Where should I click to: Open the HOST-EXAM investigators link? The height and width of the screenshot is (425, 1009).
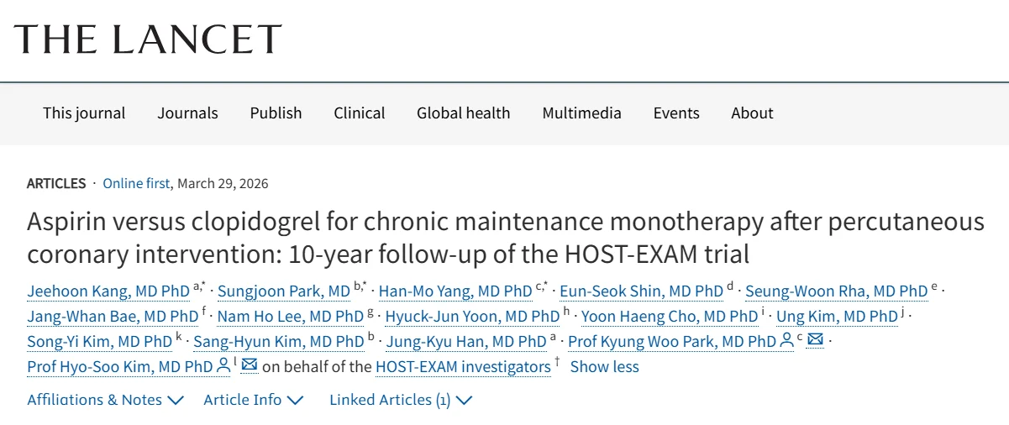pyautogui.click(x=463, y=367)
